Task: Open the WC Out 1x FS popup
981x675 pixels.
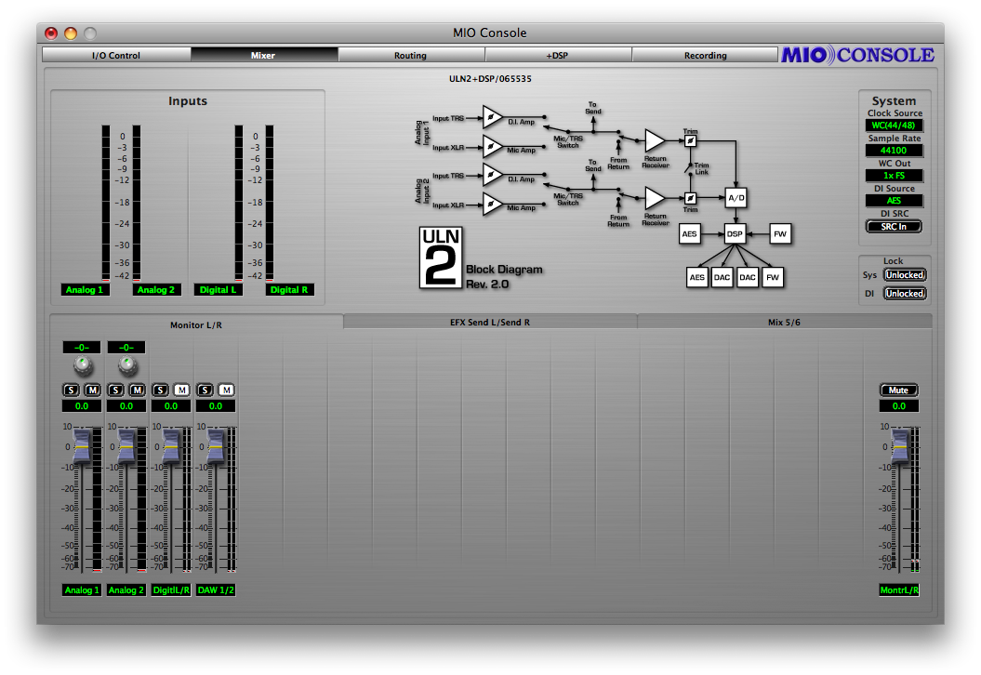Action: [x=894, y=176]
